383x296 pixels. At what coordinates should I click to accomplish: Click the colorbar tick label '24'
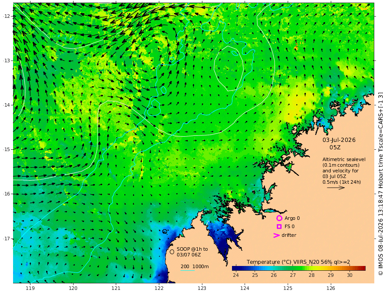(236, 275)
